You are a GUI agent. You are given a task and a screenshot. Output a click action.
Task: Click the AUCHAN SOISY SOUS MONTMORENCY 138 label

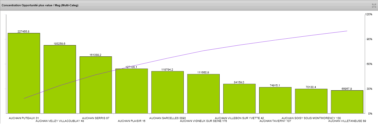click(x=311, y=118)
